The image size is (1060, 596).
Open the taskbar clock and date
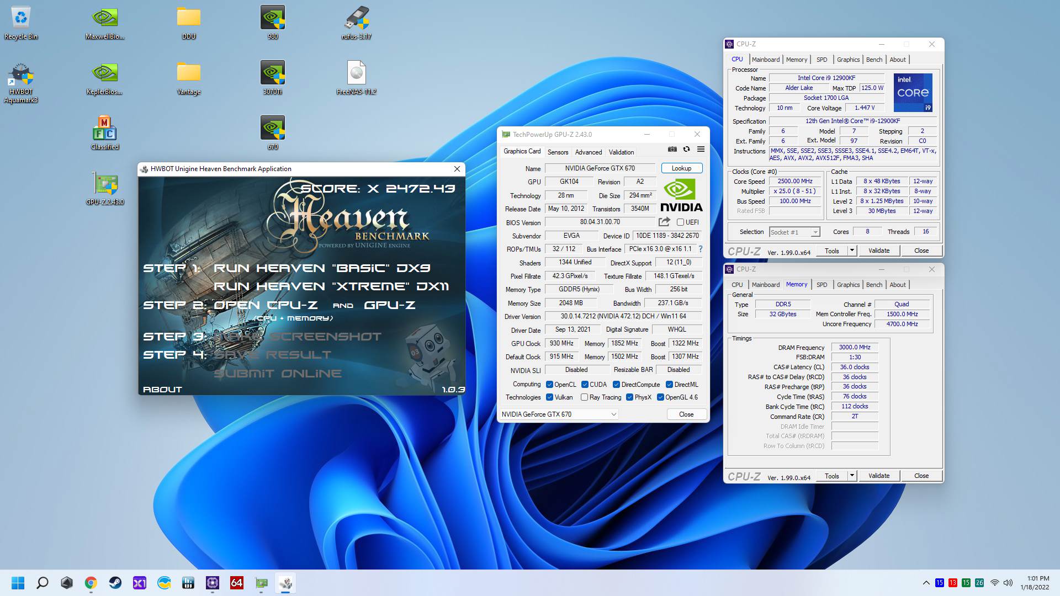[x=1035, y=583]
